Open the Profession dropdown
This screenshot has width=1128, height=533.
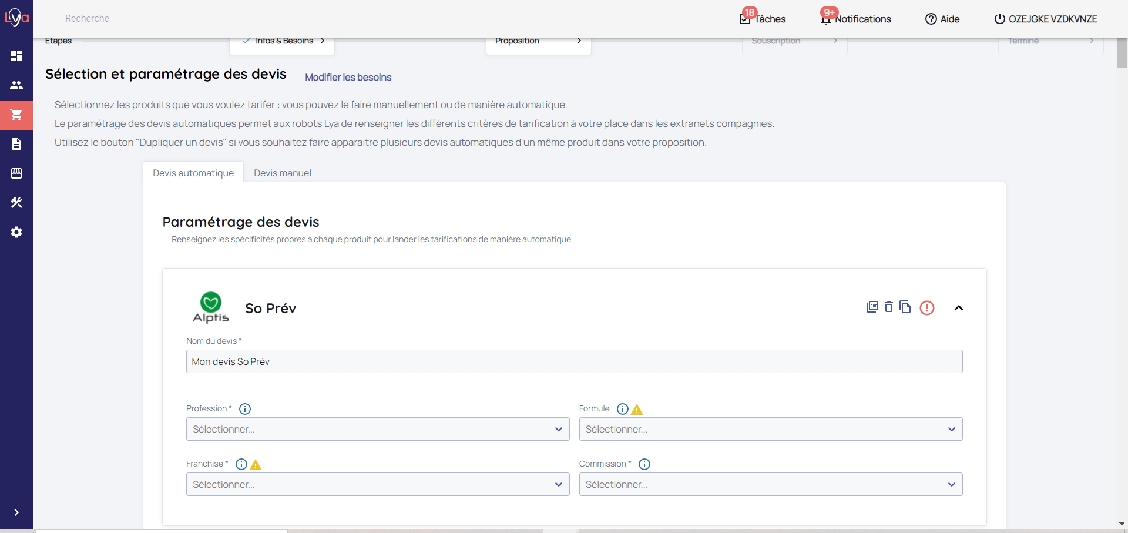click(378, 429)
